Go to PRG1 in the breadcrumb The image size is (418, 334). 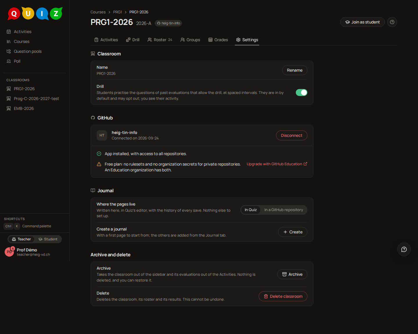pyautogui.click(x=118, y=12)
